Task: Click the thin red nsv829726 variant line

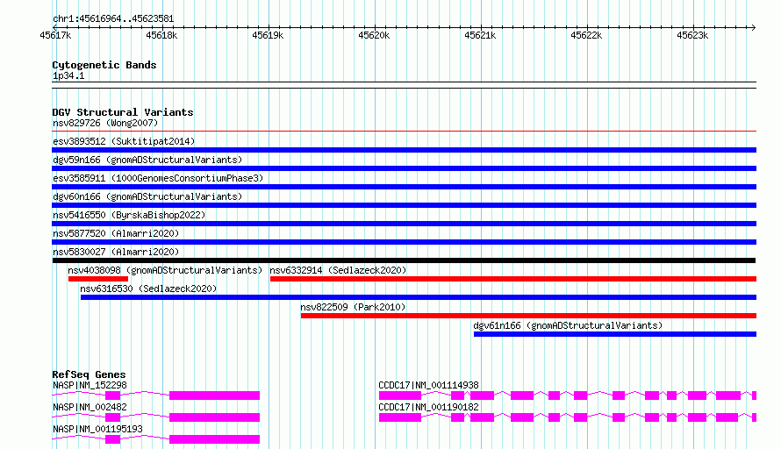Action: [404, 131]
